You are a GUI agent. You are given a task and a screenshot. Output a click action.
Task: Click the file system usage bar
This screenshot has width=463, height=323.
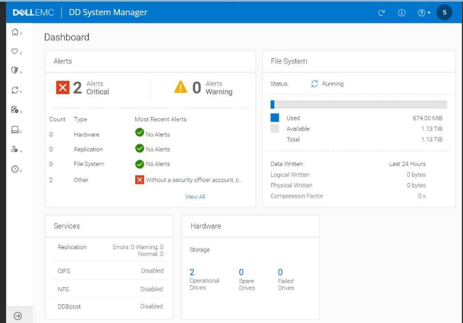pos(359,104)
